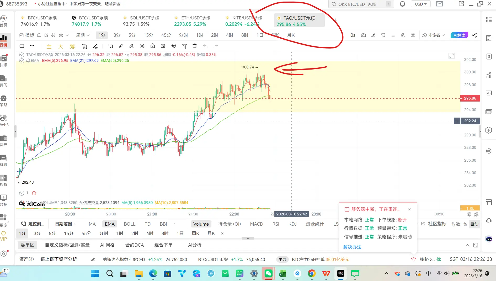
Task: Collapse the bottom order panel chevron
Action: pyautogui.click(x=467, y=245)
